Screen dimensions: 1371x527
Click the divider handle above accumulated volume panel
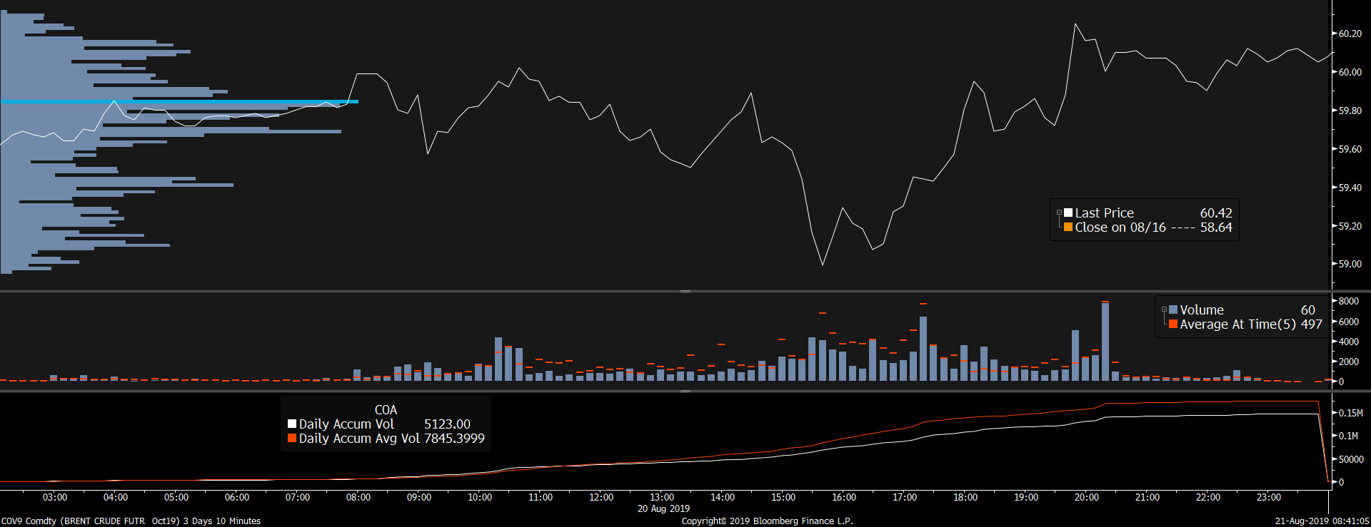[685, 391]
